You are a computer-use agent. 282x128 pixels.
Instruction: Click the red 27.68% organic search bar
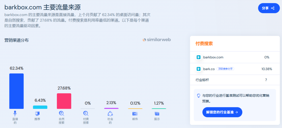tap(64, 101)
